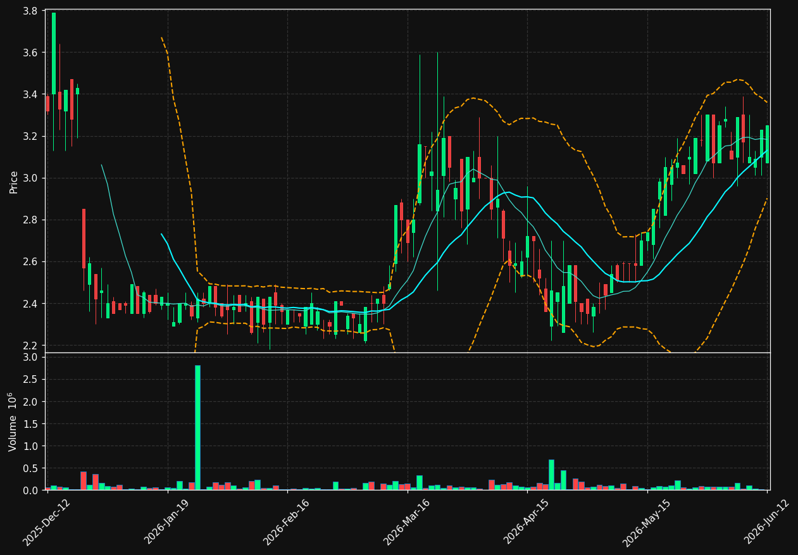The image size is (798, 555).
Task: Click the 1.5 volume tick label
Action: pos(32,424)
